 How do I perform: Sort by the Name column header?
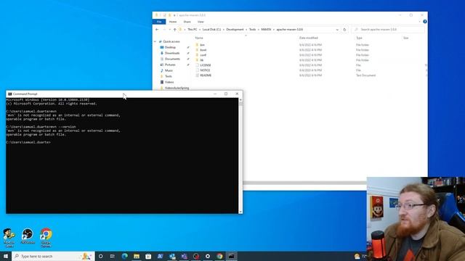tap(199, 38)
